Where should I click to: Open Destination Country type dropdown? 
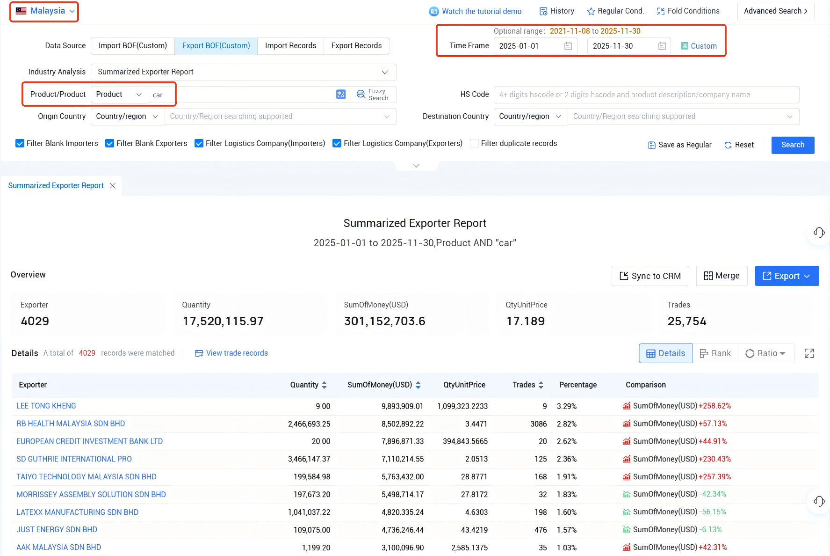531,117
